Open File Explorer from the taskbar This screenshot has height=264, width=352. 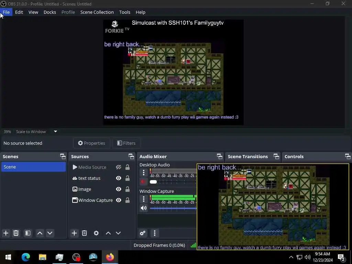[x=42, y=257]
